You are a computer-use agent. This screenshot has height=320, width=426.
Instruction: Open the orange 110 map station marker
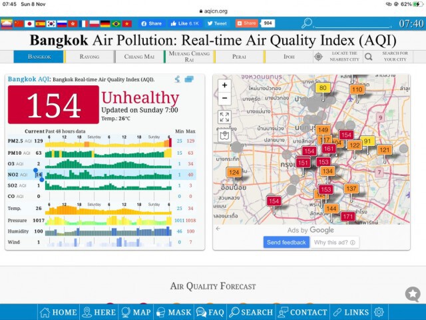pyautogui.click(x=357, y=89)
